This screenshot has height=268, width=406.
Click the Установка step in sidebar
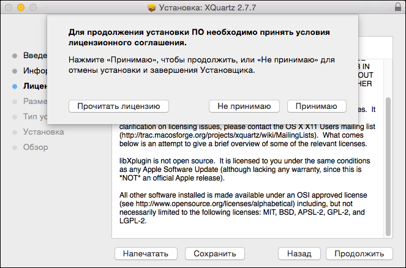point(42,132)
